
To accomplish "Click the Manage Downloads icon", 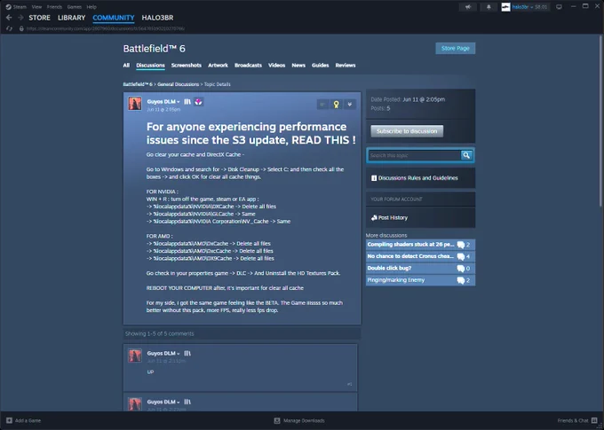I will [x=277, y=421].
